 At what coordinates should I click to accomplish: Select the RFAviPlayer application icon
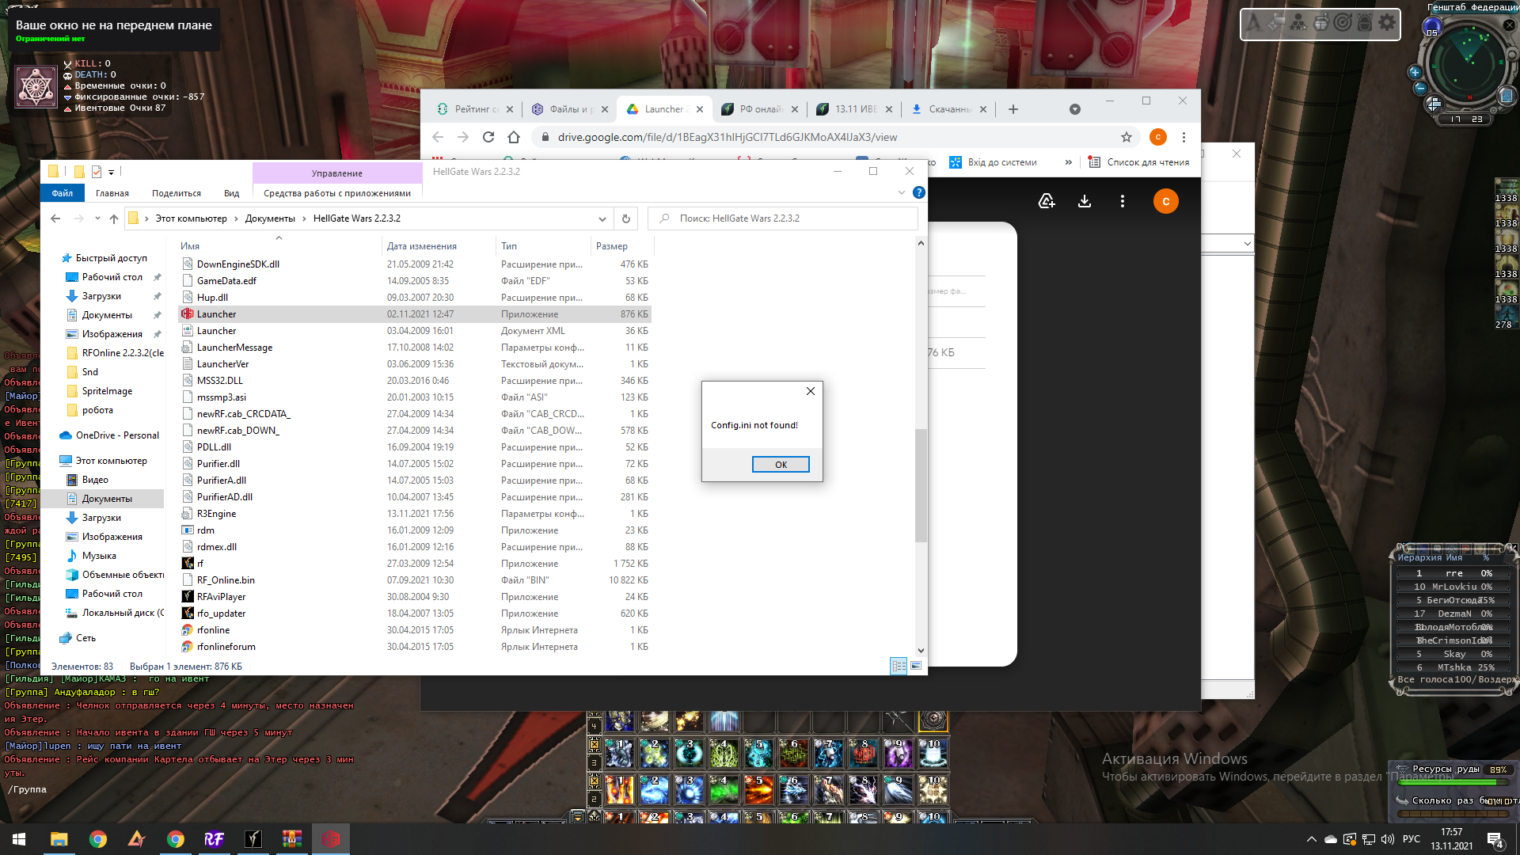[x=188, y=597]
